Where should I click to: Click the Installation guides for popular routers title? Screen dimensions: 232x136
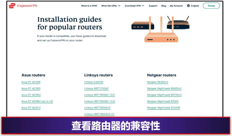pos(70,23)
